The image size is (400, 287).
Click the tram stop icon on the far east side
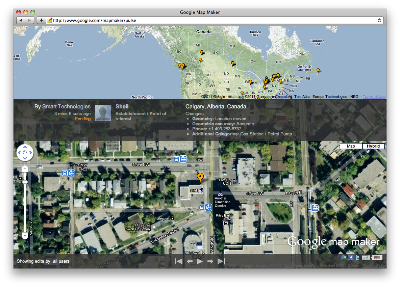click(x=315, y=208)
